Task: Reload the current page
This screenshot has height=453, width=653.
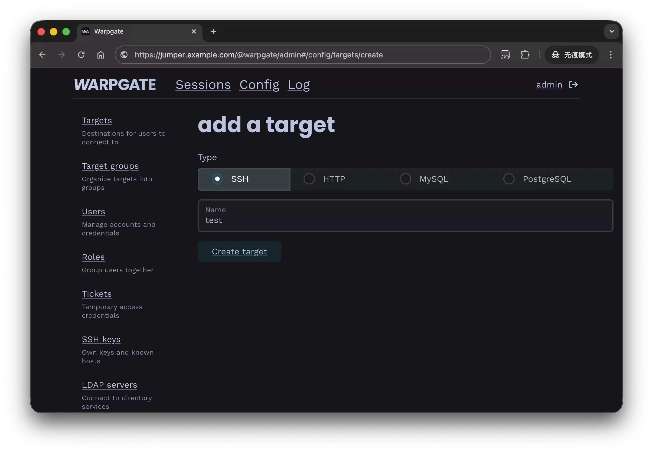Action: point(81,55)
